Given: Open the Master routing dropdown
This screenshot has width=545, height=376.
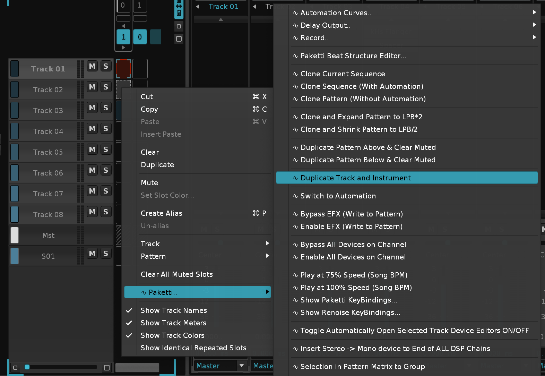Looking at the screenshot, I should pos(241,366).
